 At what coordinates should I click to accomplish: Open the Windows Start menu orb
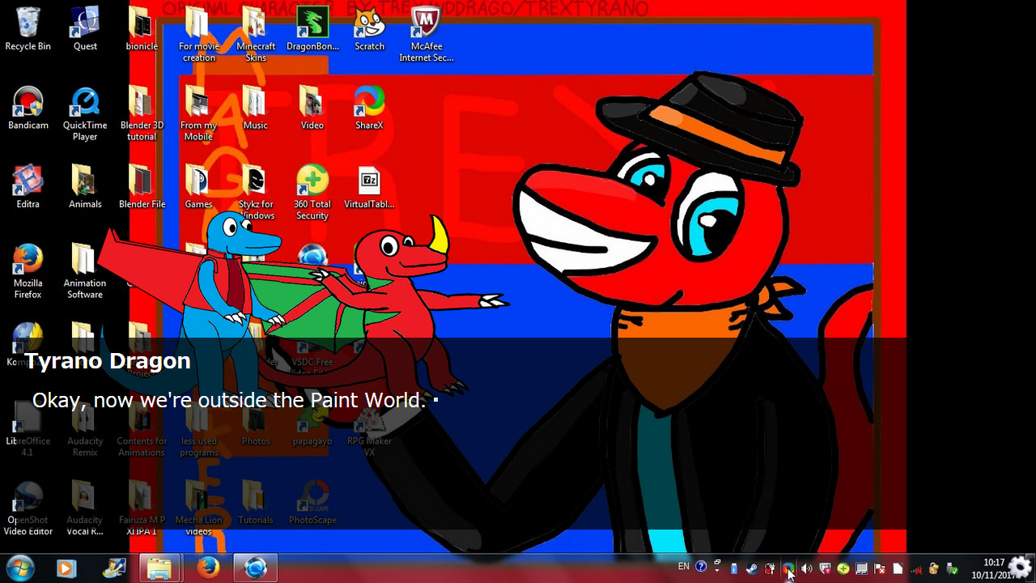click(19, 568)
